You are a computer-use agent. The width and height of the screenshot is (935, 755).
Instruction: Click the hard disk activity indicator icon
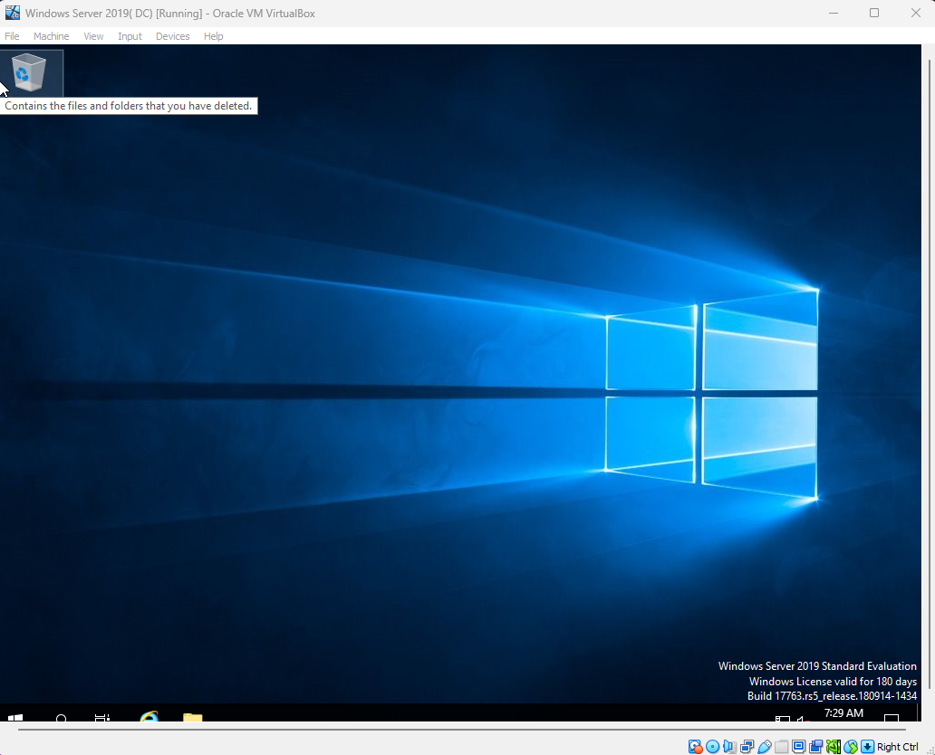695,747
